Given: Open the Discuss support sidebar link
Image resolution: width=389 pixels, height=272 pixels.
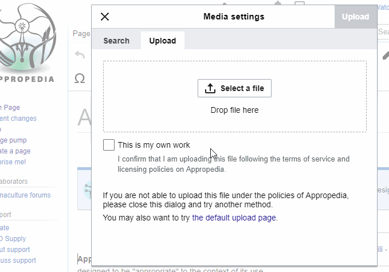Looking at the screenshot, I should [18, 261].
